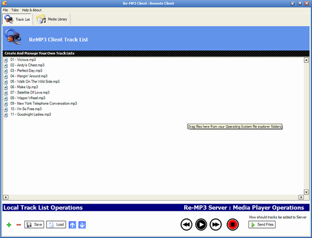The width and height of the screenshot is (312, 238).
Task: Click the vertical scrollbar up arrow
Action: [x=306, y=60]
